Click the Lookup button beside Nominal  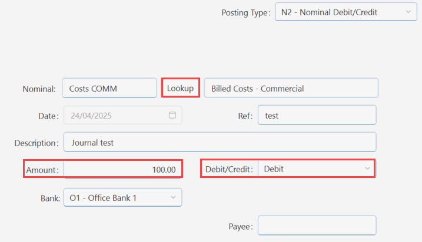pos(180,88)
